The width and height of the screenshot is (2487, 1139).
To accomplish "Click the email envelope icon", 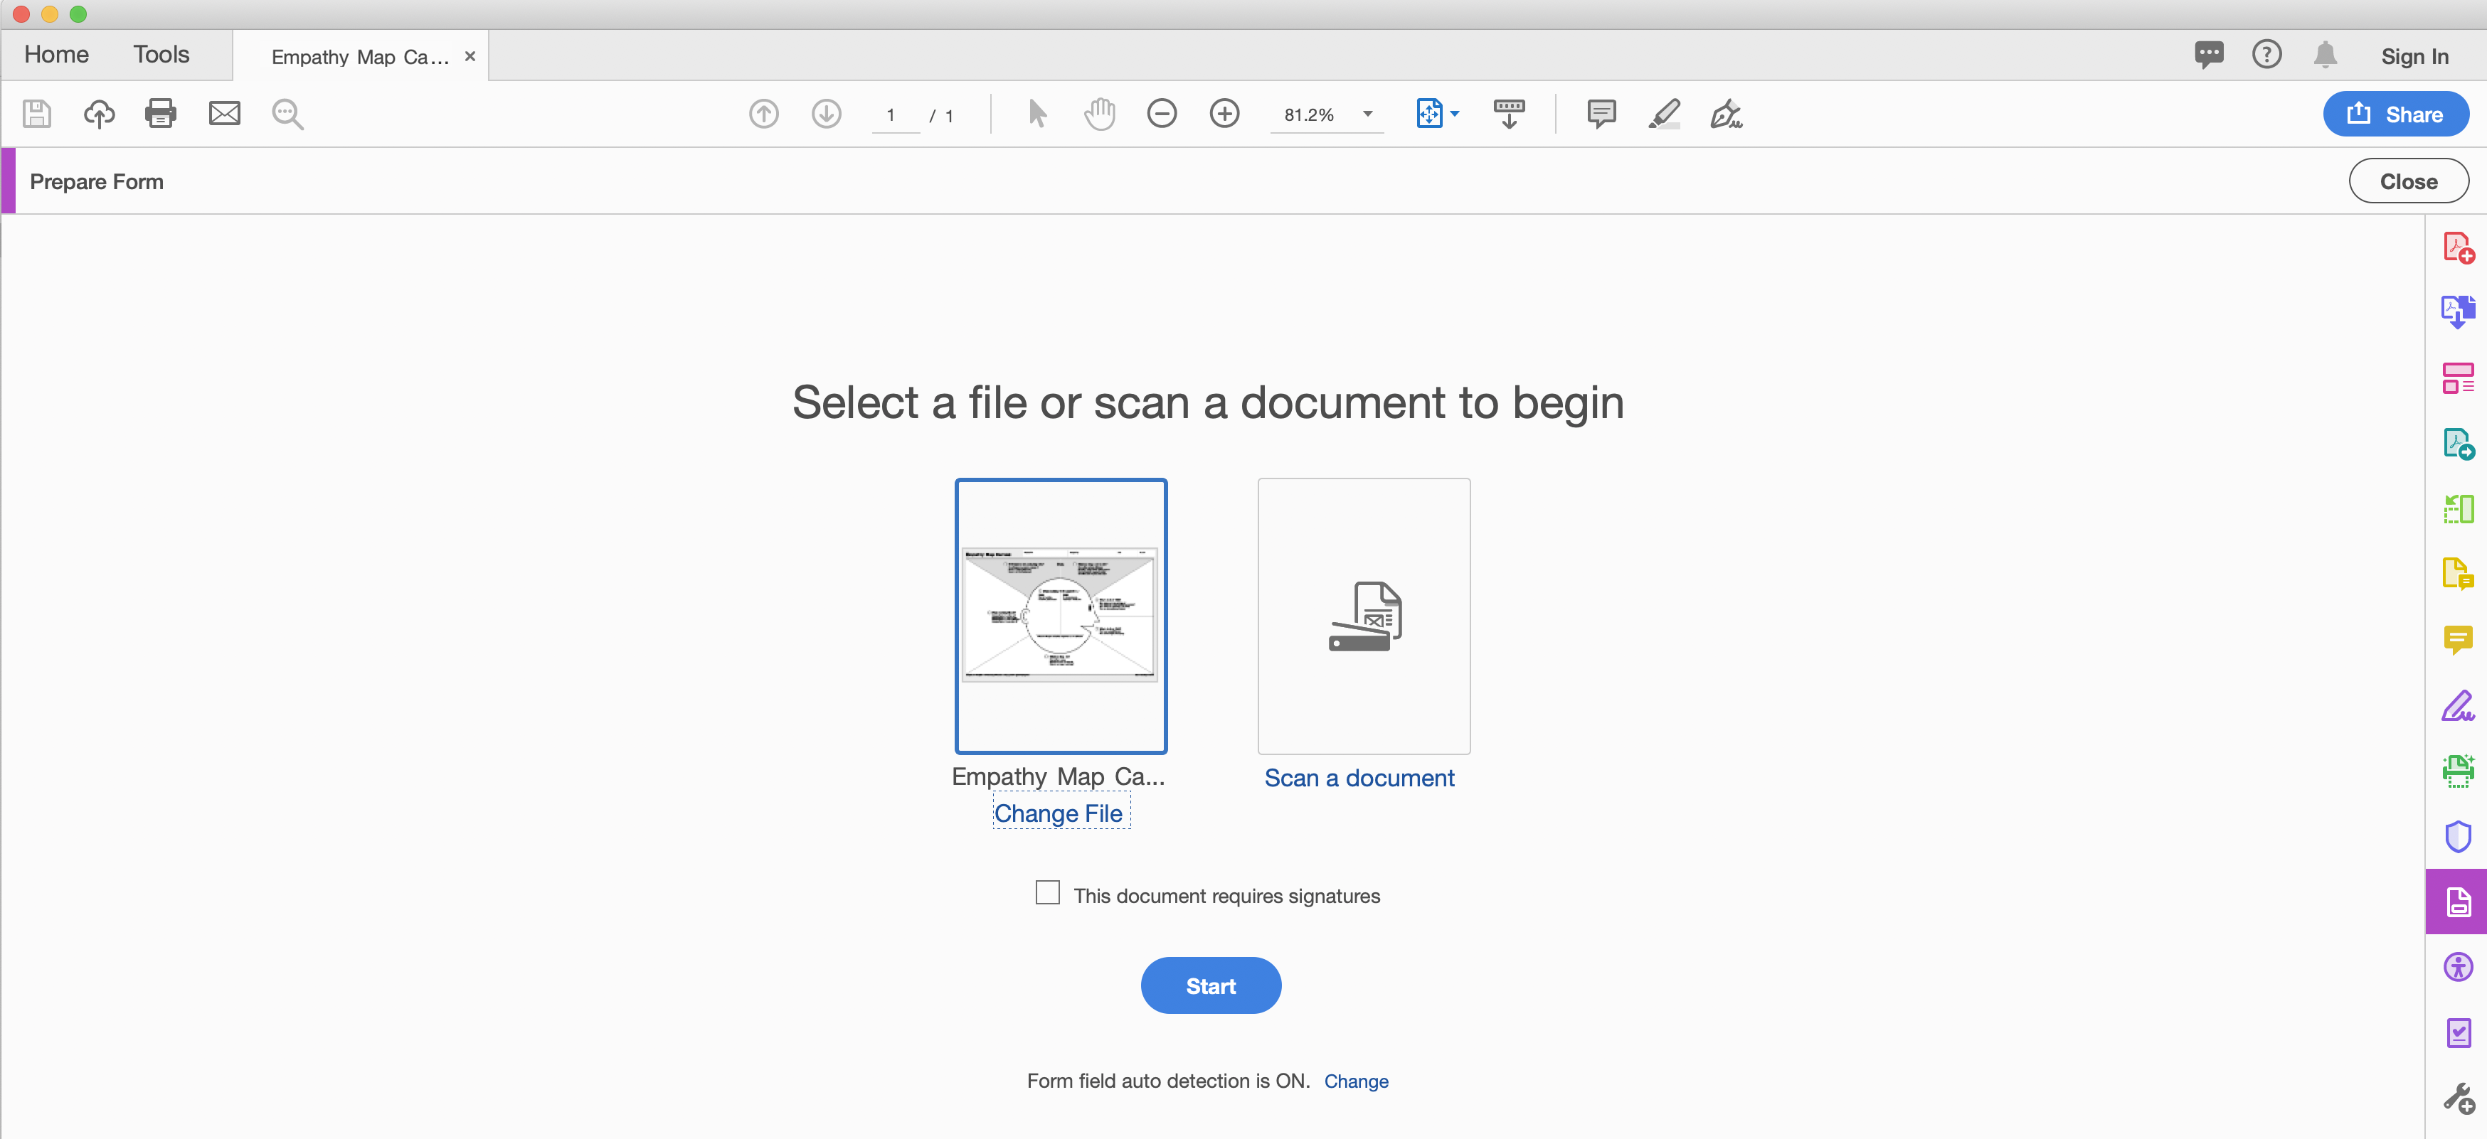I will tap(224, 114).
